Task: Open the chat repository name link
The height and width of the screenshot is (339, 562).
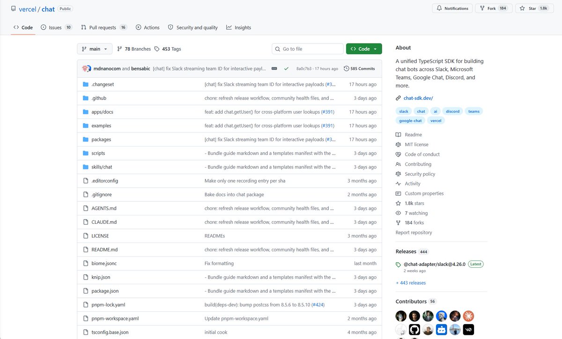Action: [48, 9]
